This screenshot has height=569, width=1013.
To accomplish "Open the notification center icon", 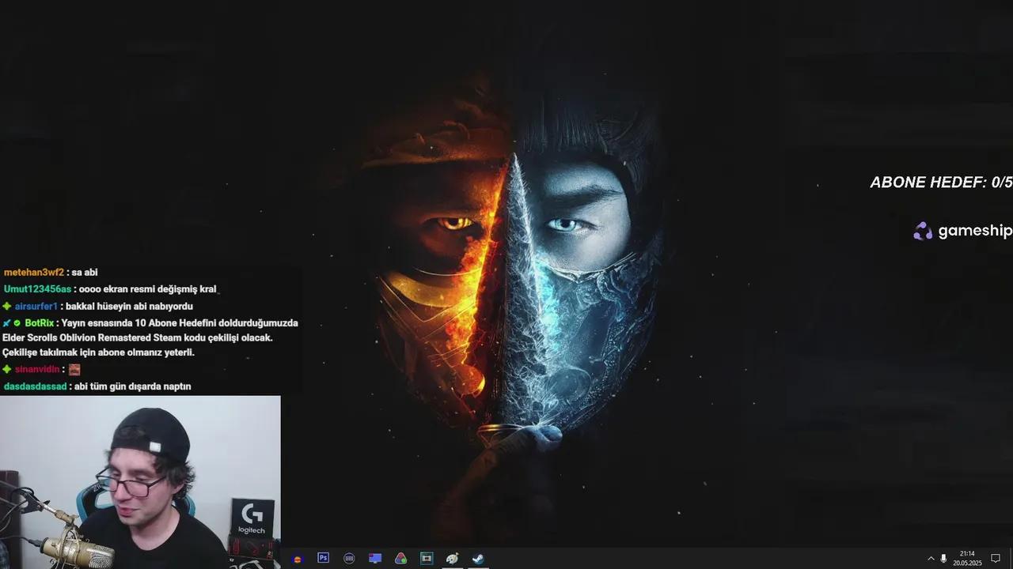I will (x=996, y=558).
